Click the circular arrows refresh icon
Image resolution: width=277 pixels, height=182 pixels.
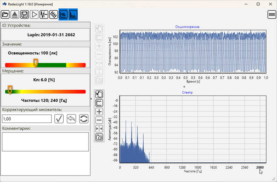84,119
